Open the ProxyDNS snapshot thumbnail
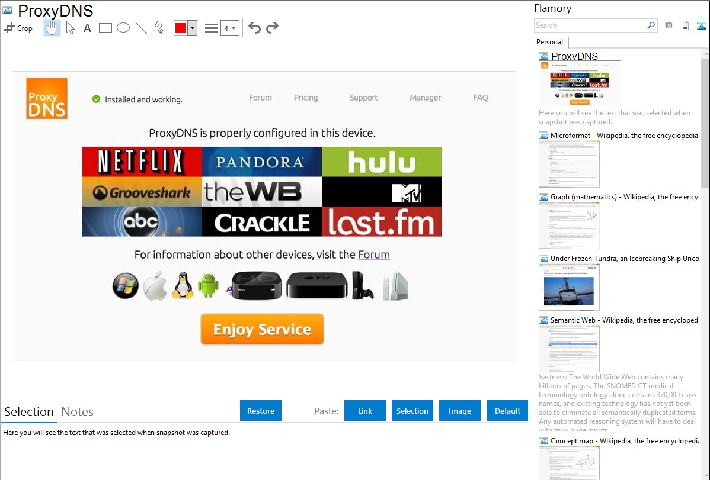This screenshot has width=710, height=480. [579, 83]
